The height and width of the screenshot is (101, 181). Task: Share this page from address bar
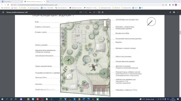point(163,5)
